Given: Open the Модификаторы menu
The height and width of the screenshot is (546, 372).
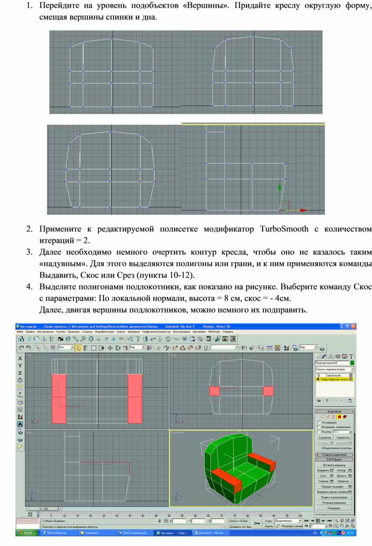Looking at the screenshot, I should (x=104, y=332).
